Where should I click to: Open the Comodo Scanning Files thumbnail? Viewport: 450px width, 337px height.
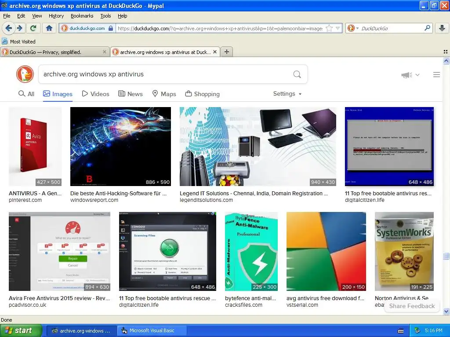point(167,251)
